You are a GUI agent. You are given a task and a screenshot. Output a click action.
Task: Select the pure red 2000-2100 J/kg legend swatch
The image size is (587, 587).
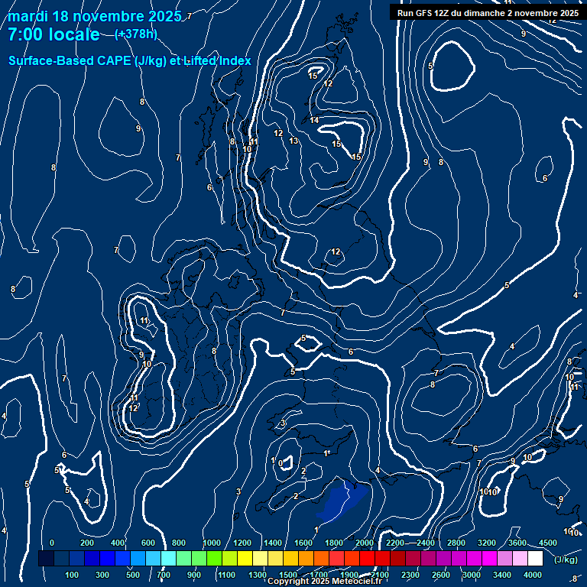(367, 558)
